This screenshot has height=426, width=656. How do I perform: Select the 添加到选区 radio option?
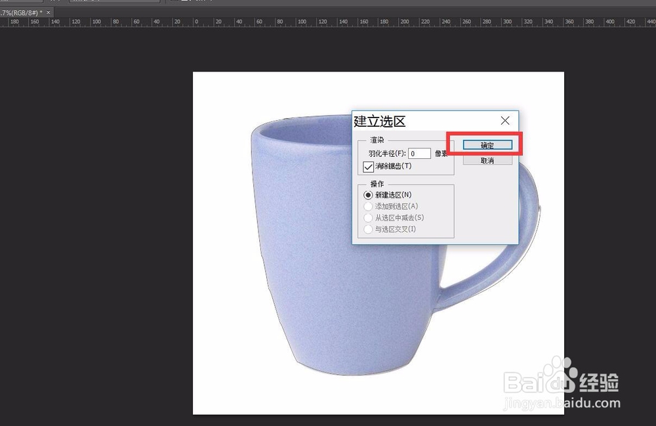(368, 206)
